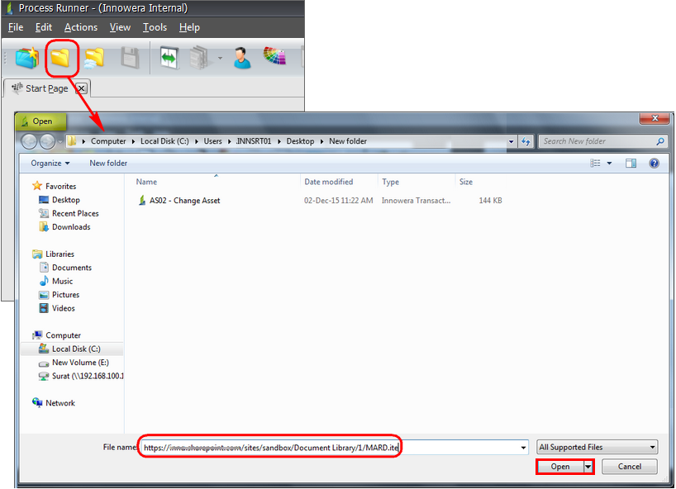The image size is (676, 489).
Task: Click the Cancel button
Action: point(629,467)
